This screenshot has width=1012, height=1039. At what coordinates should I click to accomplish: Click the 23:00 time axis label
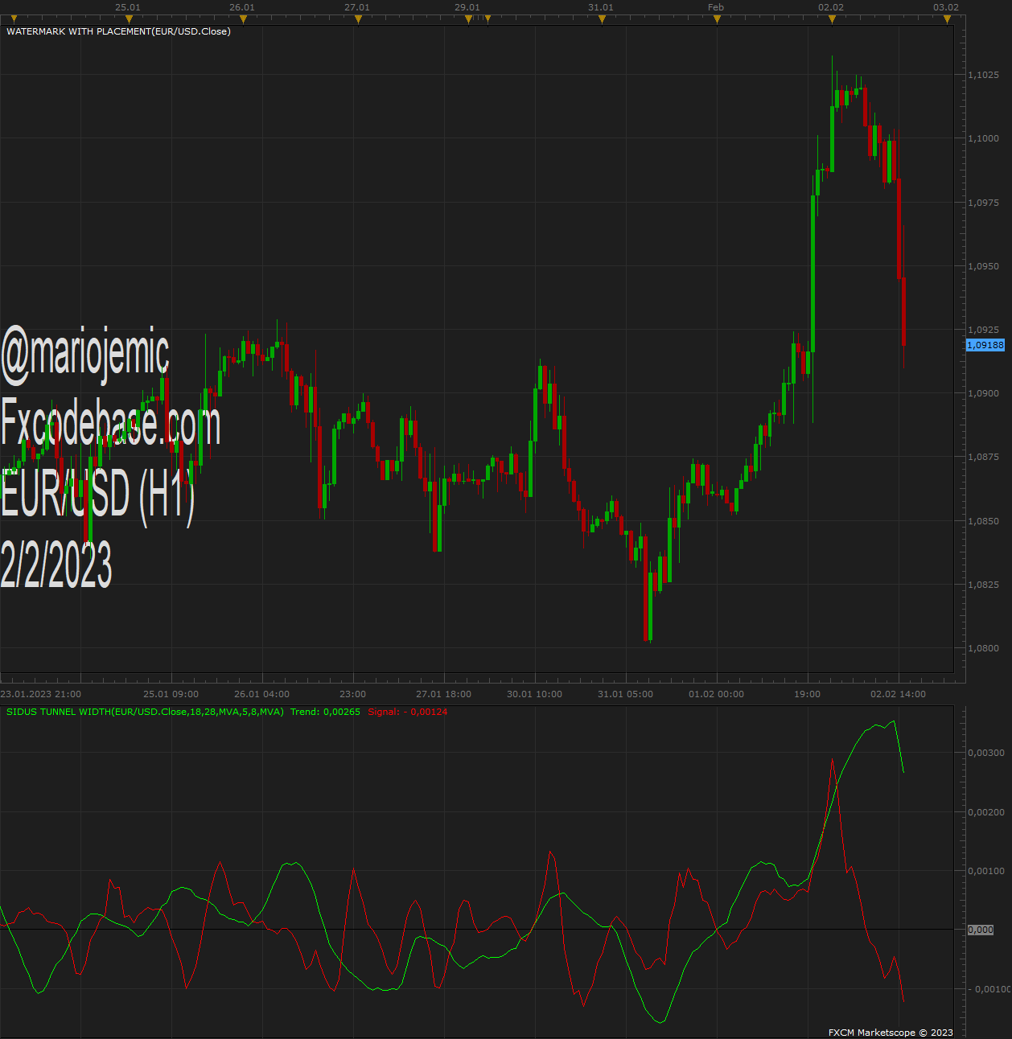352,694
